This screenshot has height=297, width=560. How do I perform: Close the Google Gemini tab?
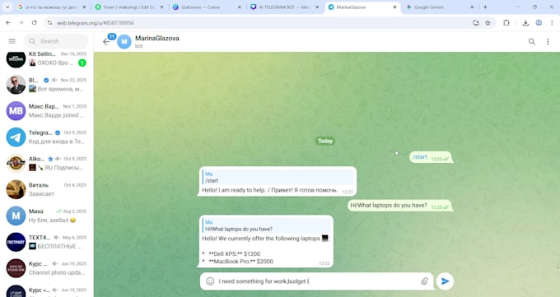472,7
